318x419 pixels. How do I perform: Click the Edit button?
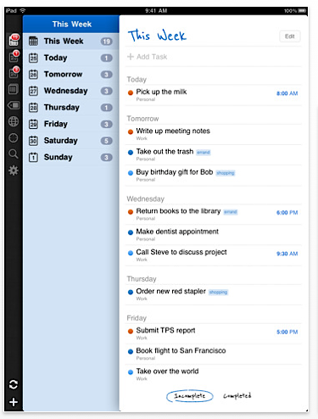[x=290, y=36]
